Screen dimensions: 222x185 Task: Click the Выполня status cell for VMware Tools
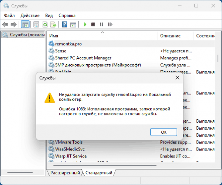(x=205, y=142)
